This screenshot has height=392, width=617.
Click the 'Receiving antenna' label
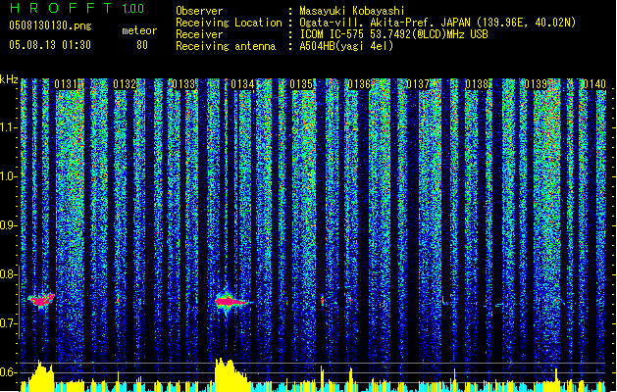226,46
